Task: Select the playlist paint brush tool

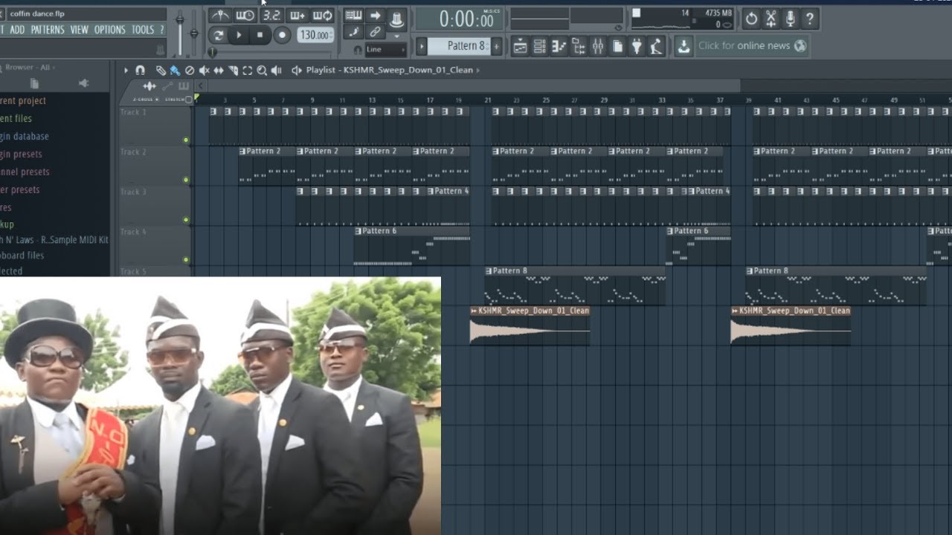Action: pos(175,71)
